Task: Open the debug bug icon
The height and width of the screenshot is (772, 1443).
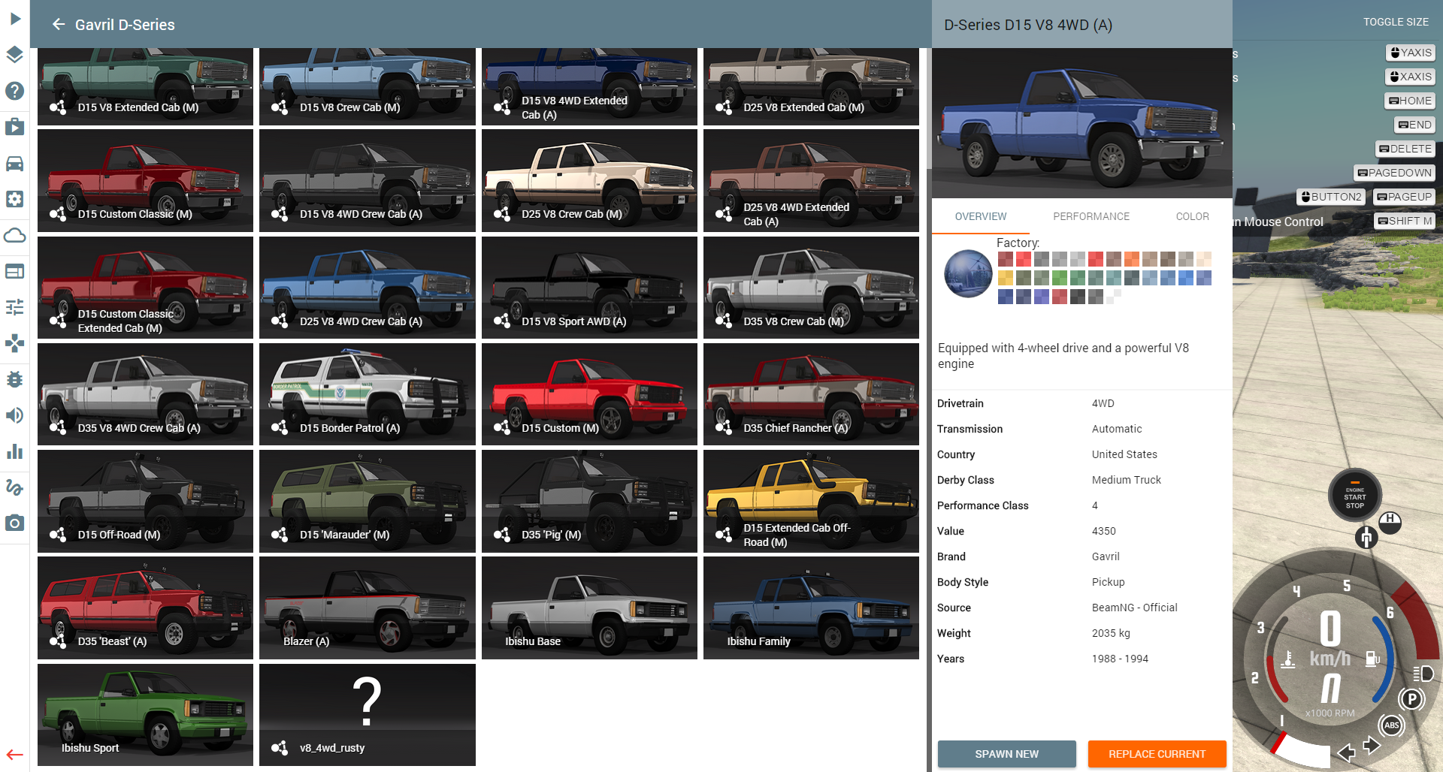Action: 15,379
